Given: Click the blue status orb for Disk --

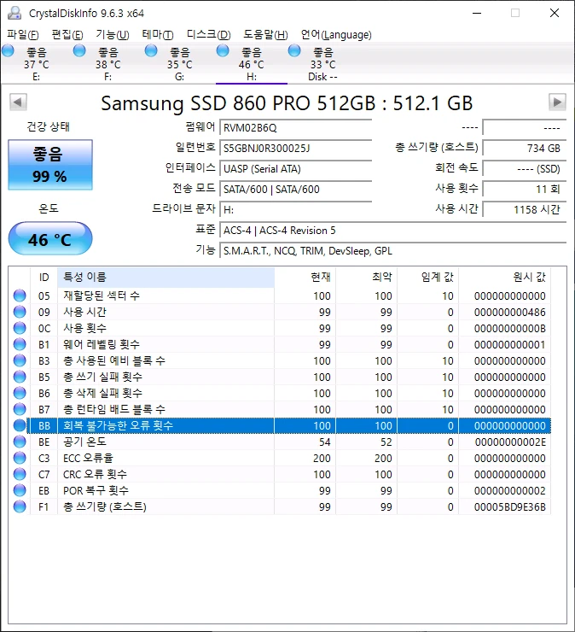Looking at the screenshot, I should click(x=294, y=50).
